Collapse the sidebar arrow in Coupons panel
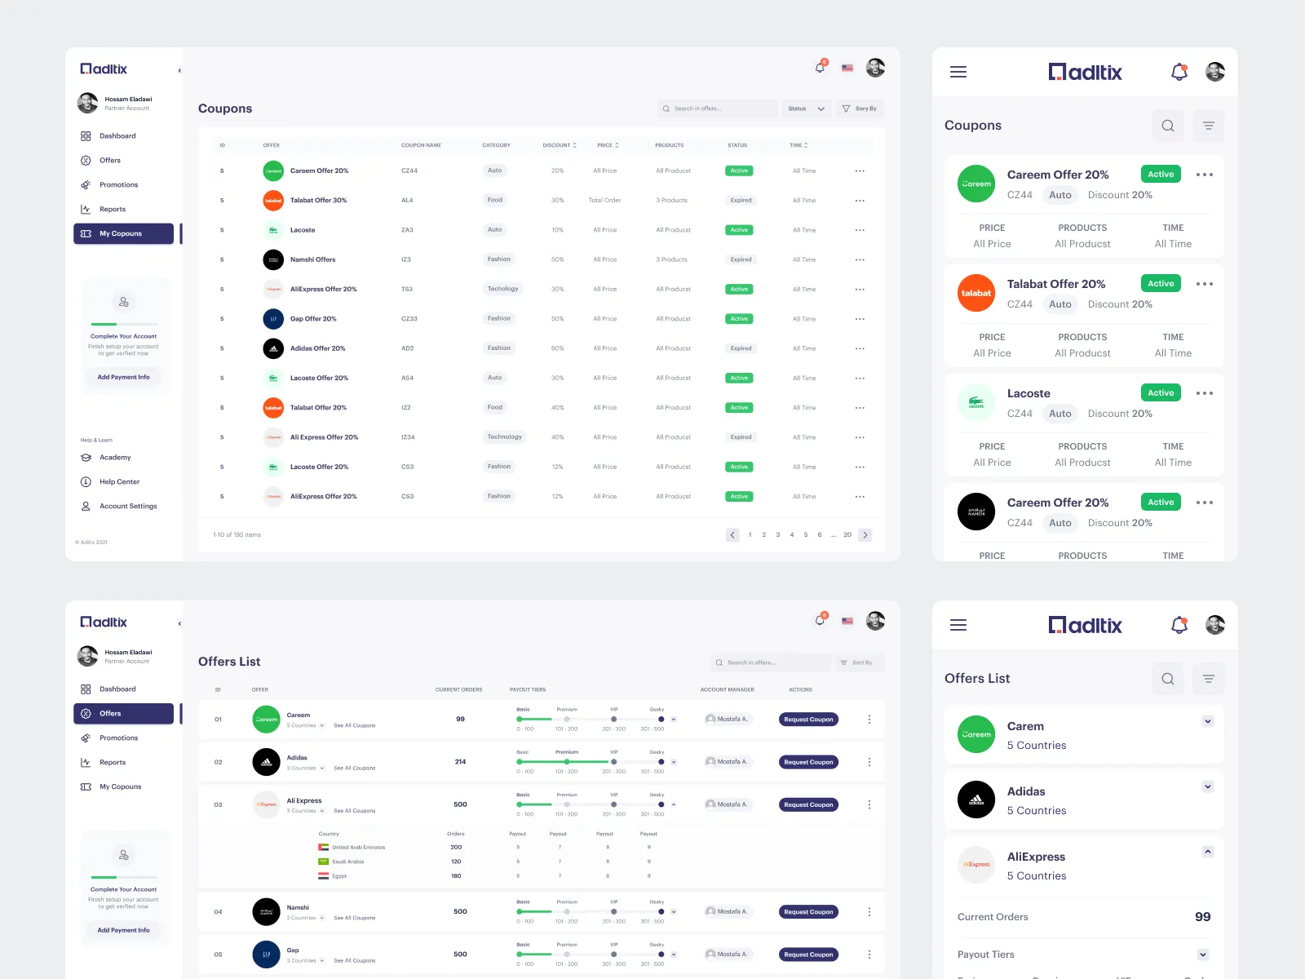 click(x=179, y=70)
